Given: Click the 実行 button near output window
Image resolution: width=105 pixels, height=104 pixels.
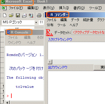Looking at the screenshot, I should click(99, 67).
